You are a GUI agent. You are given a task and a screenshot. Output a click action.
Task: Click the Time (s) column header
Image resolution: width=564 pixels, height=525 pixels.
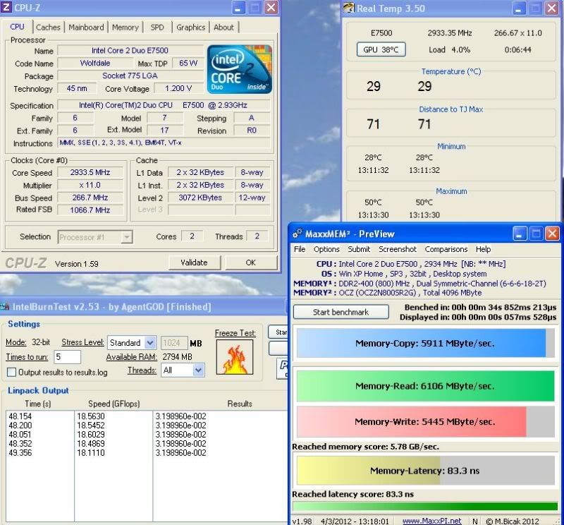[38, 404]
